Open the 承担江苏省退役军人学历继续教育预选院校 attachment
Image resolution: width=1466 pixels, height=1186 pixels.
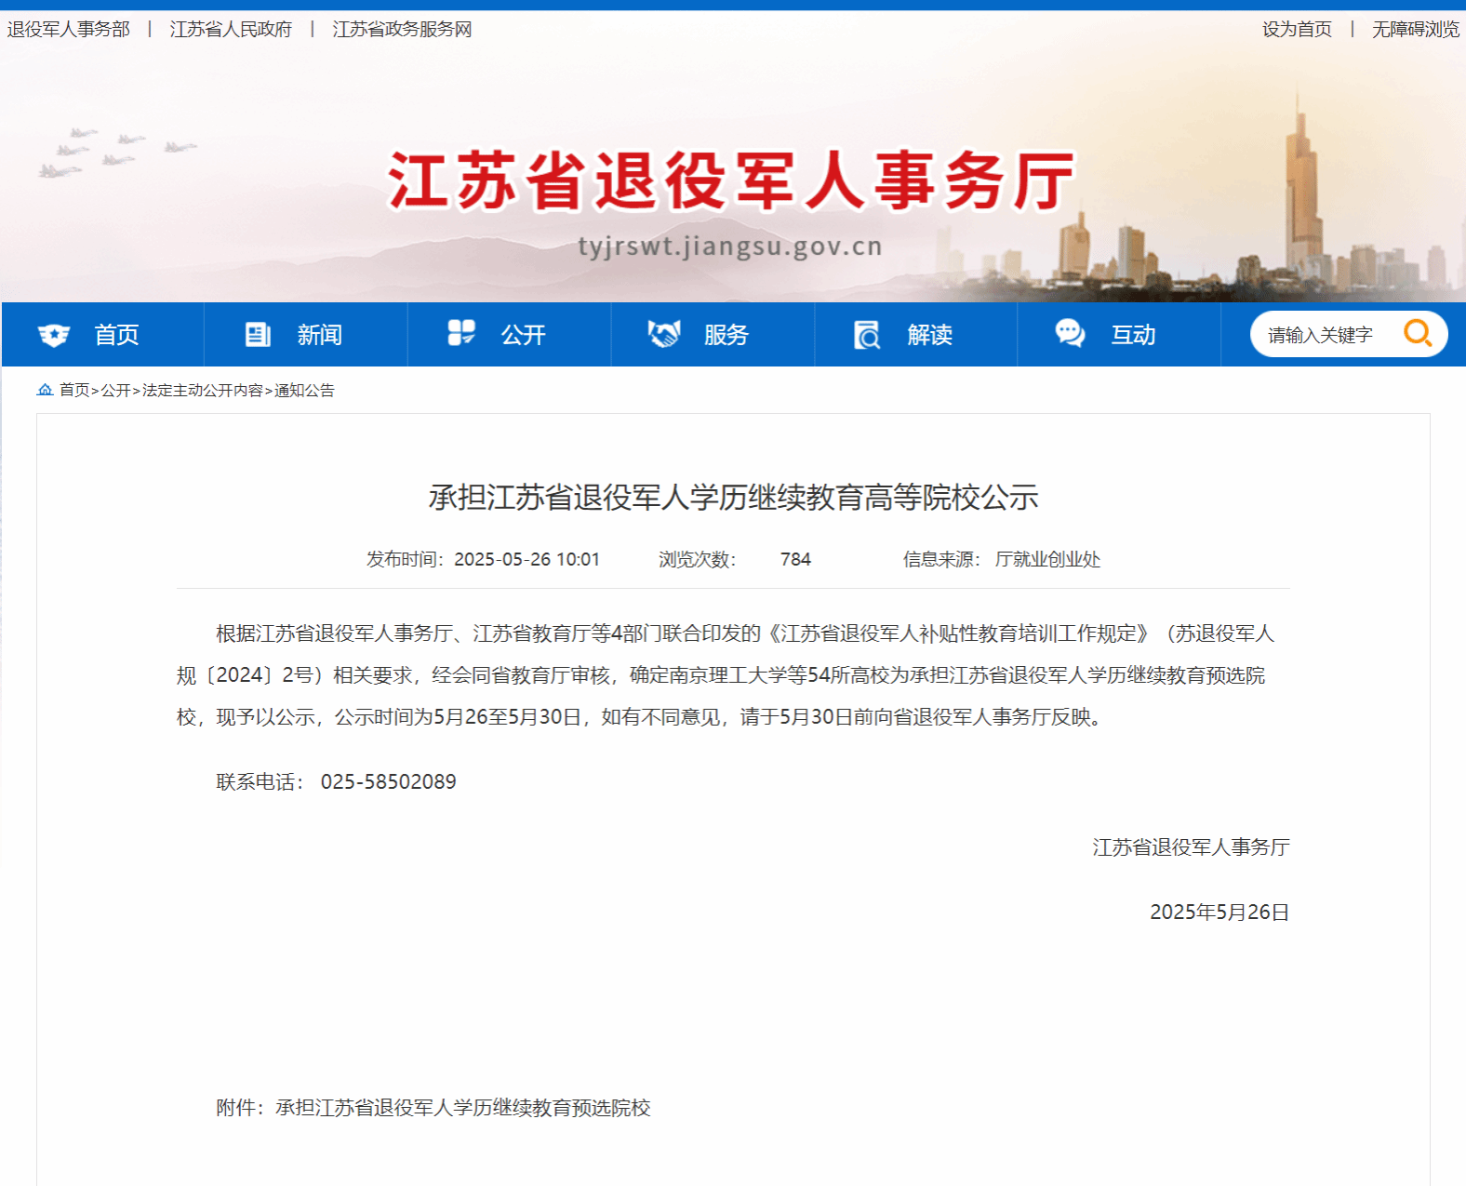coord(462,1108)
